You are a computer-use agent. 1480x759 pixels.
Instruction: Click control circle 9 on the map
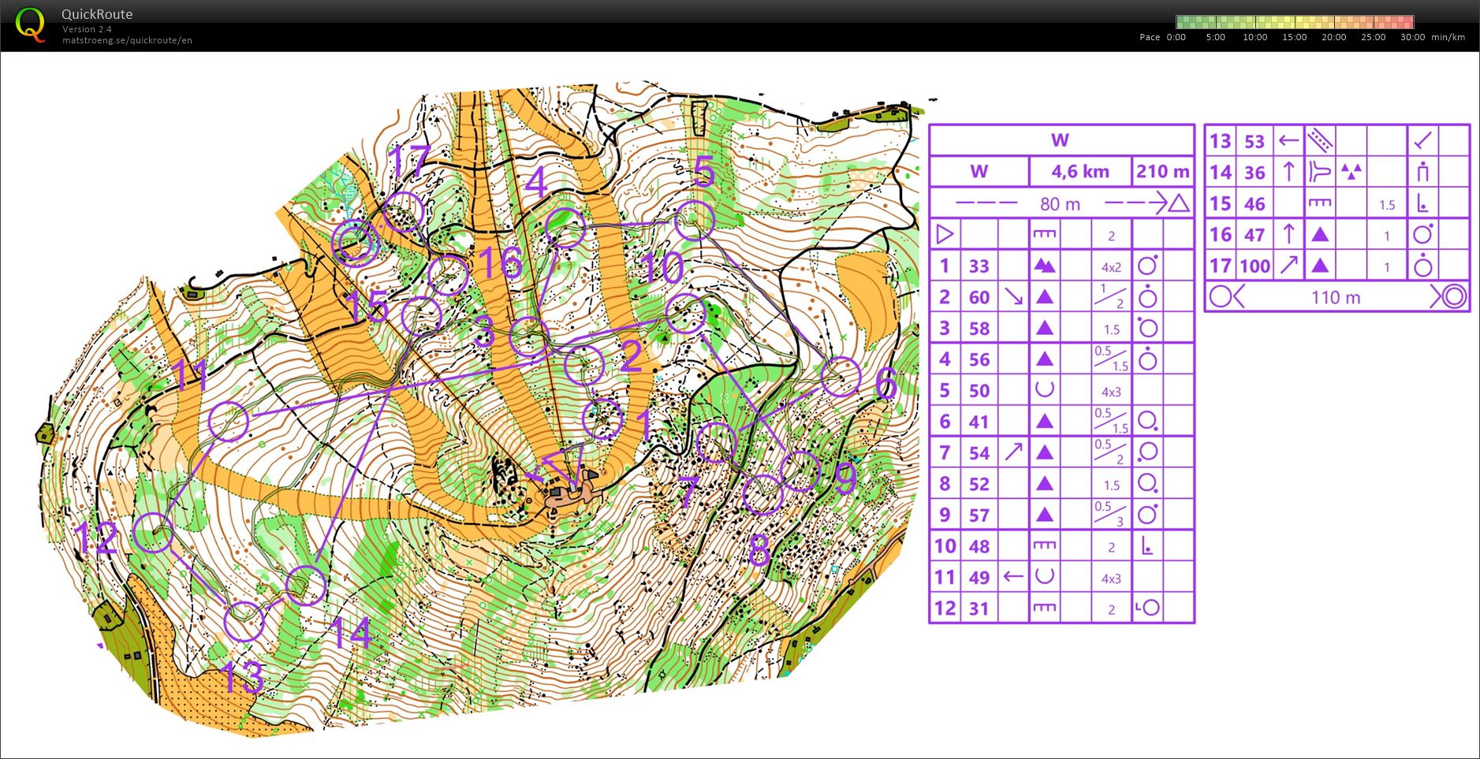(800, 471)
